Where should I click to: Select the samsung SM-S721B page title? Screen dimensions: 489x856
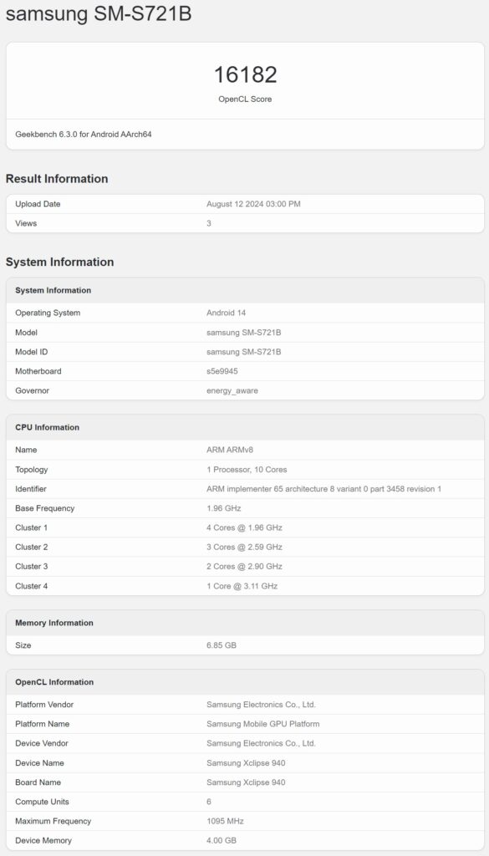[x=99, y=13]
